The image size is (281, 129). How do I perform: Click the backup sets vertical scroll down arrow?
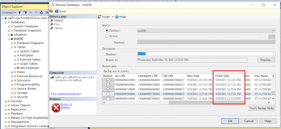point(273,98)
